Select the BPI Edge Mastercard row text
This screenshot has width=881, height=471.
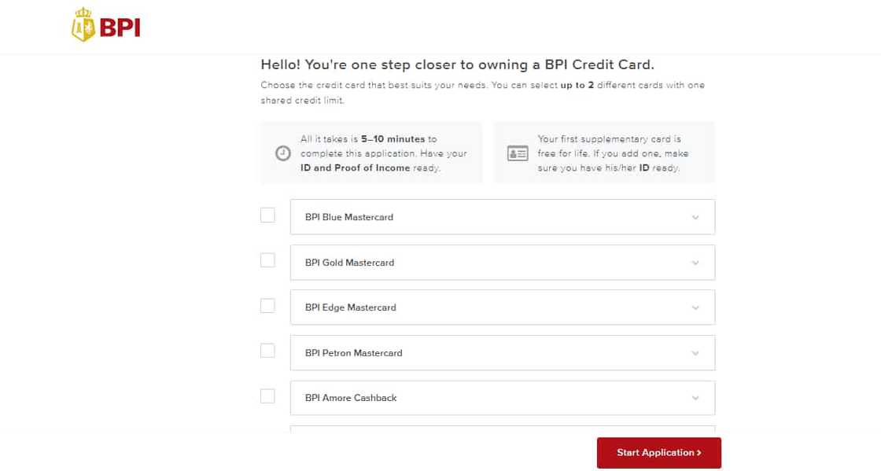coord(350,307)
